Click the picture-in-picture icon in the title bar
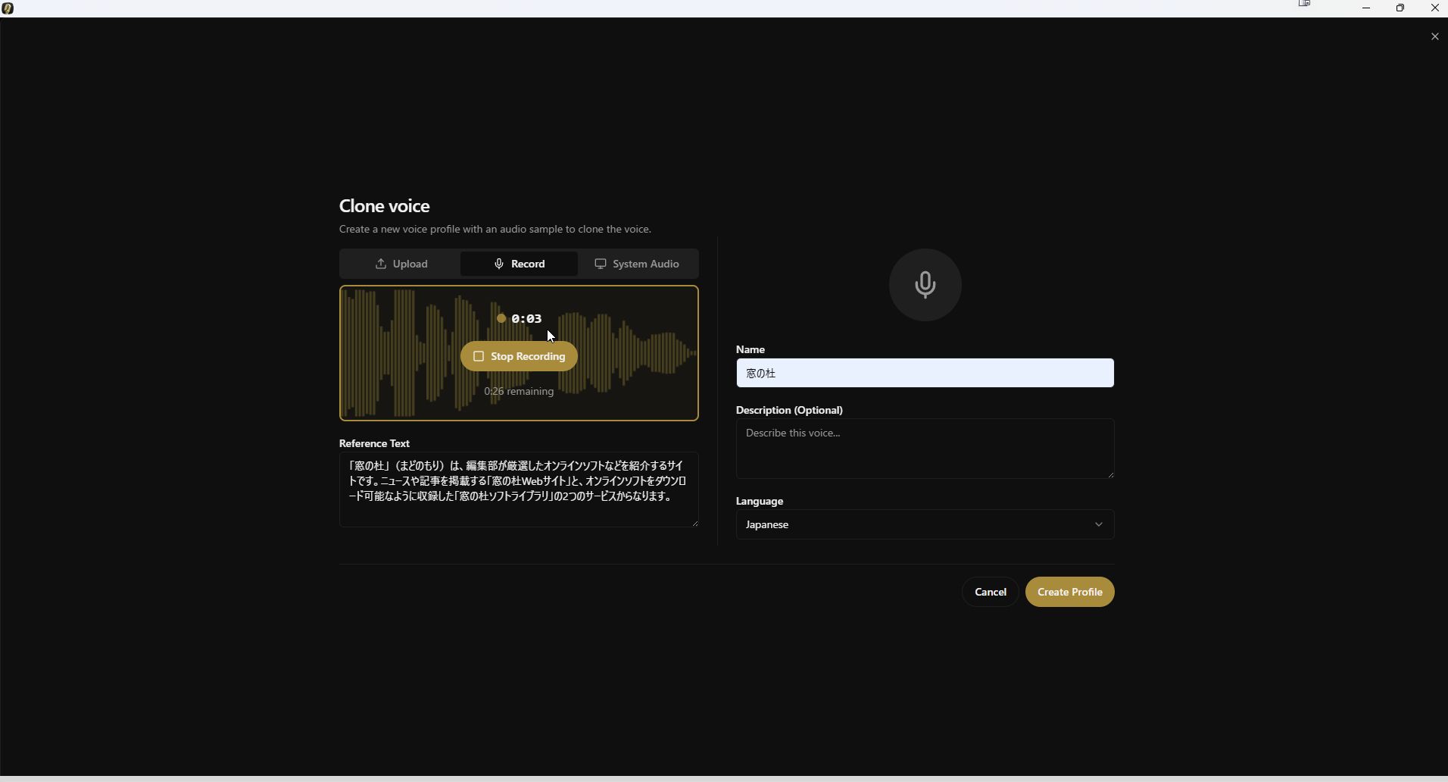 [x=1305, y=4]
